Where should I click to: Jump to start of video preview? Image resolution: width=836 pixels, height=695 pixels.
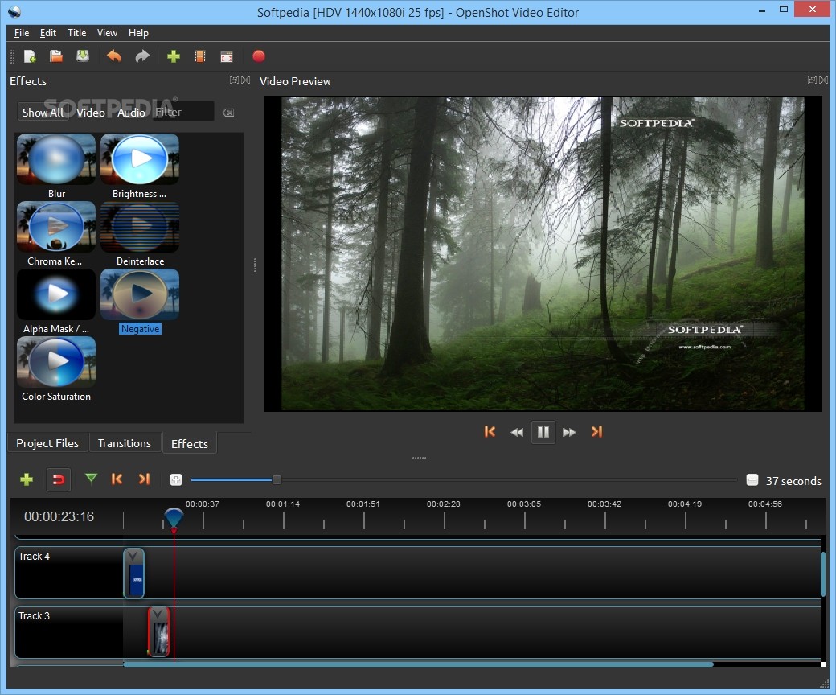pos(490,431)
